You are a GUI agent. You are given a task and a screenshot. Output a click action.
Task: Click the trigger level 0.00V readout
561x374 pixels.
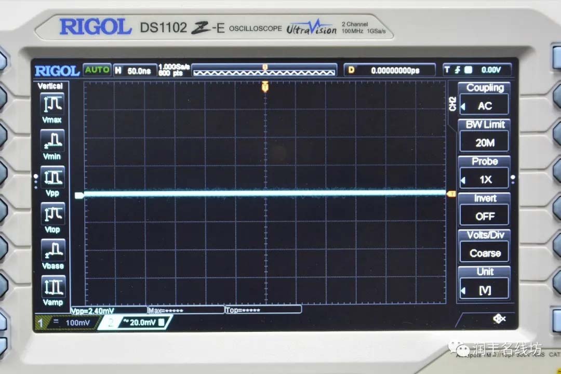tap(477, 70)
